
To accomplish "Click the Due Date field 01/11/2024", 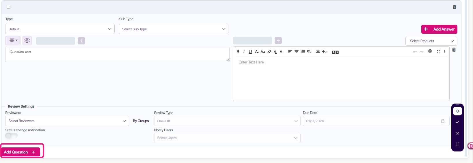I will [x=376, y=121].
